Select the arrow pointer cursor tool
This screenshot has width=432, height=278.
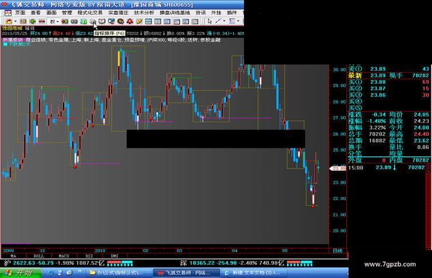point(210,21)
